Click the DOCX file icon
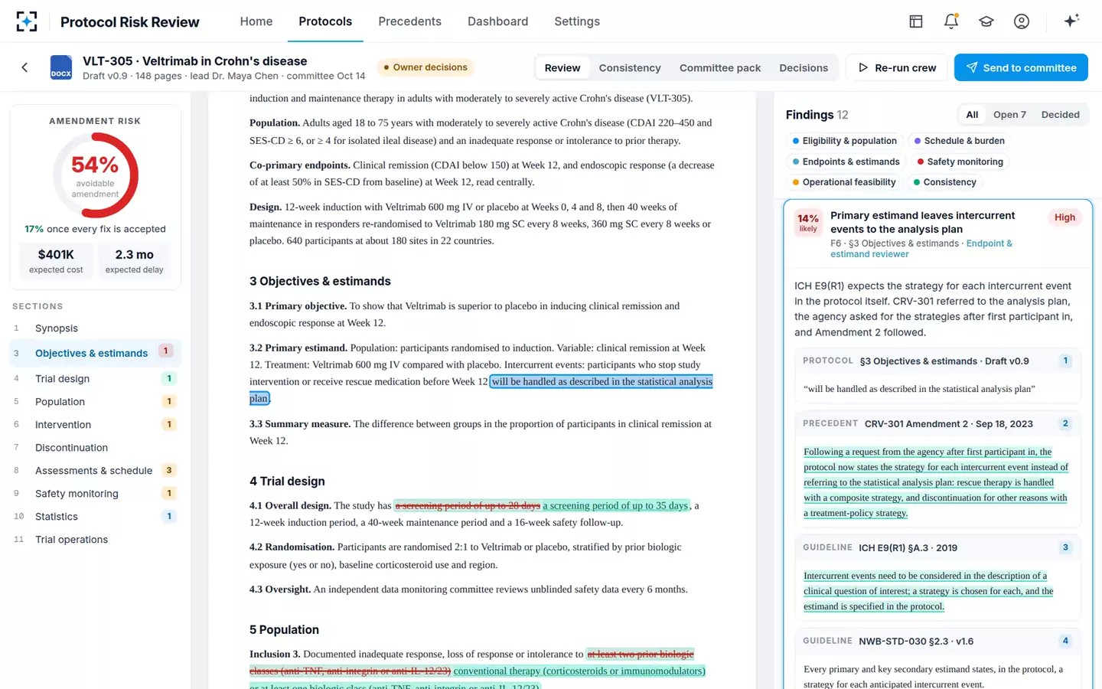Image resolution: width=1102 pixels, height=689 pixels. coord(61,67)
